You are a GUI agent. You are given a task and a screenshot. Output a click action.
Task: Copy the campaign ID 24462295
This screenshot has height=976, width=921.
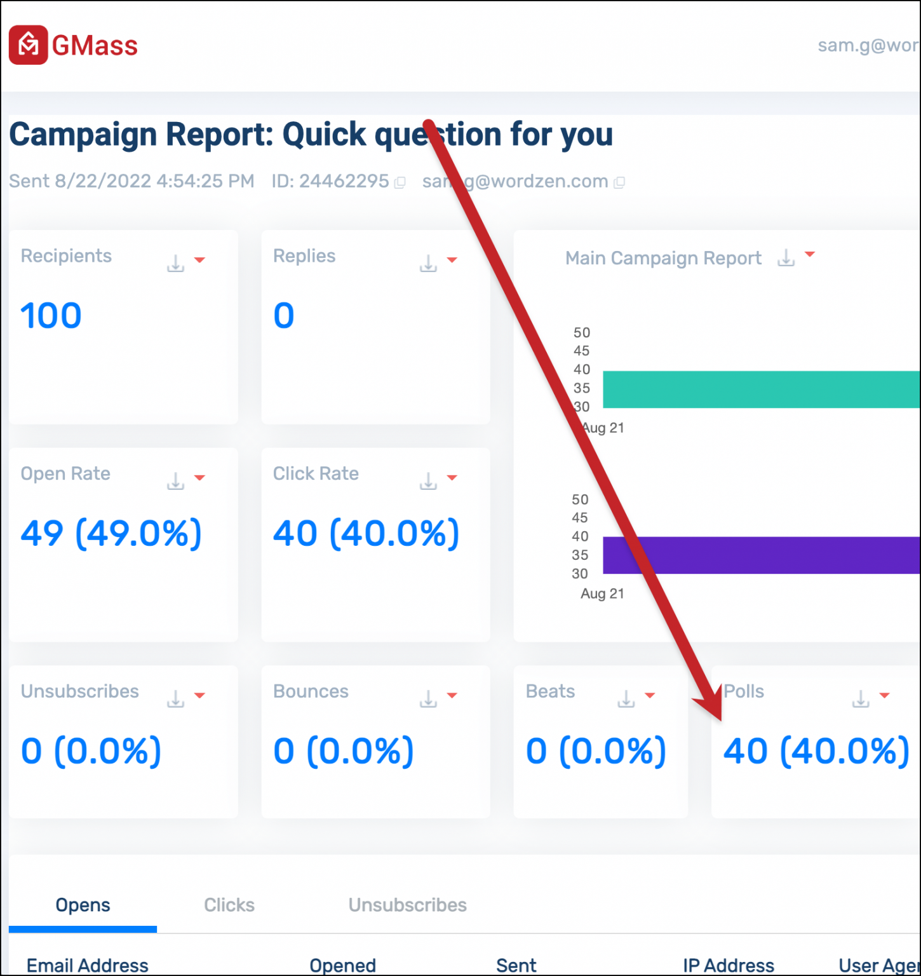click(400, 182)
